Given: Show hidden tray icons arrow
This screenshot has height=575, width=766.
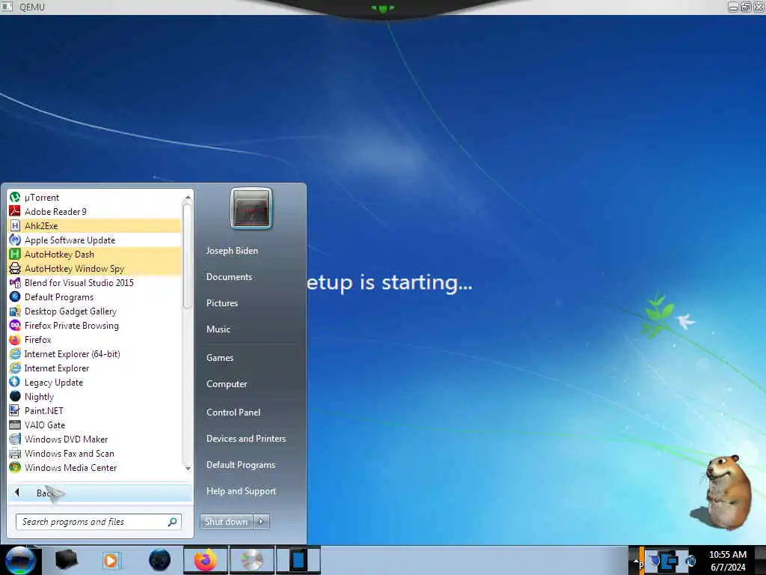Looking at the screenshot, I should pyautogui.click(x=636, y=560).
